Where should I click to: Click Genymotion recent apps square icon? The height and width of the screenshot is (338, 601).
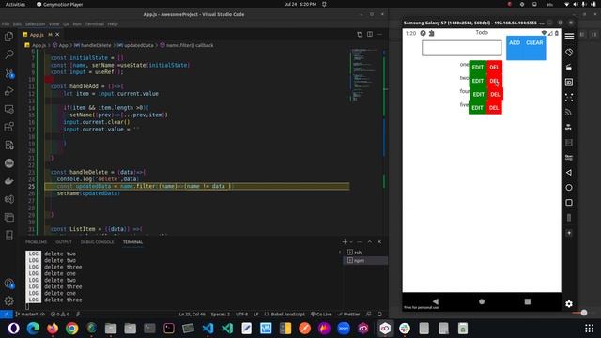pos(569,203)
